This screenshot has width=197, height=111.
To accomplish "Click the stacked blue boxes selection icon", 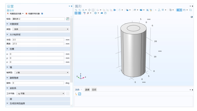I will [127, 10].
